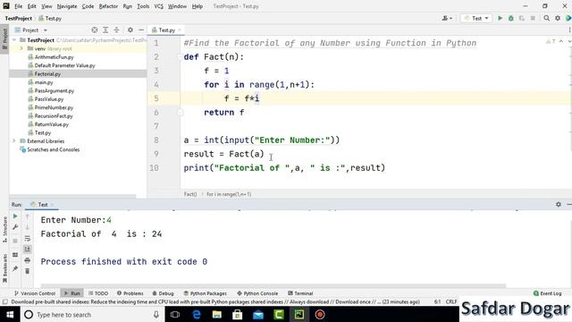Open the TODO tool window

tap(98, 293)
